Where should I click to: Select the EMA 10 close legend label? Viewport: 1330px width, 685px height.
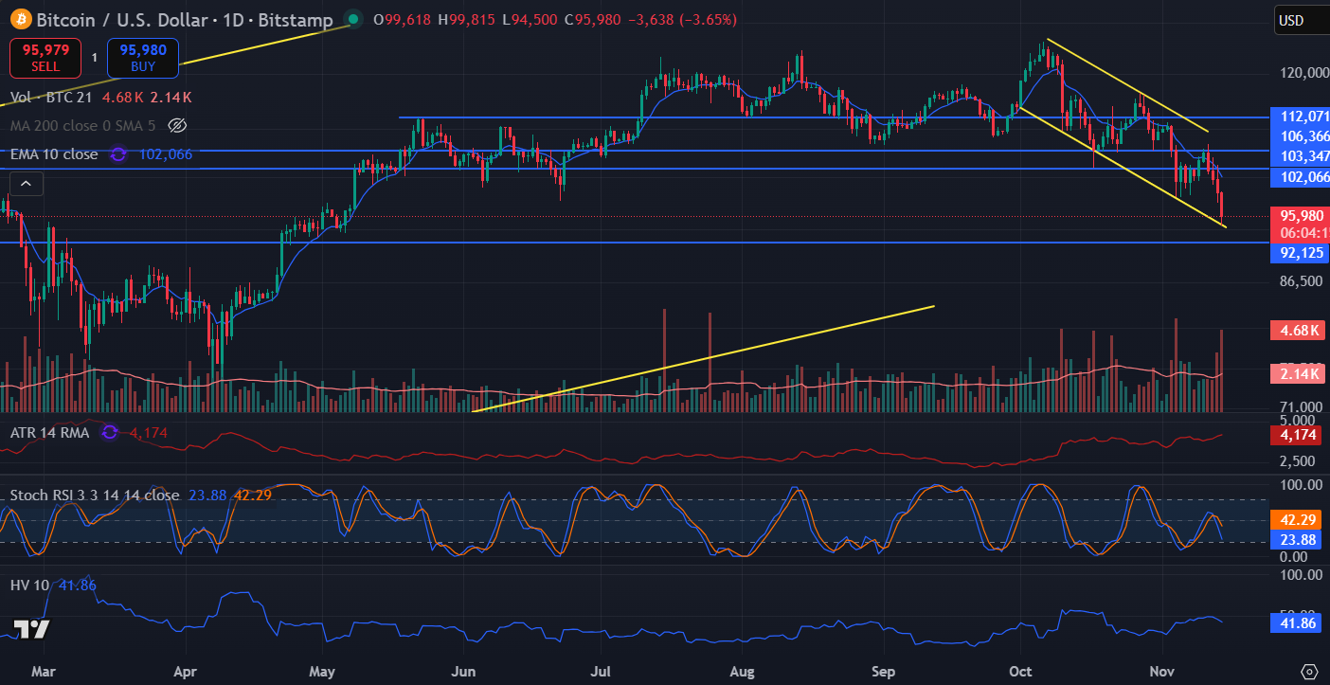tap(54, 153)
